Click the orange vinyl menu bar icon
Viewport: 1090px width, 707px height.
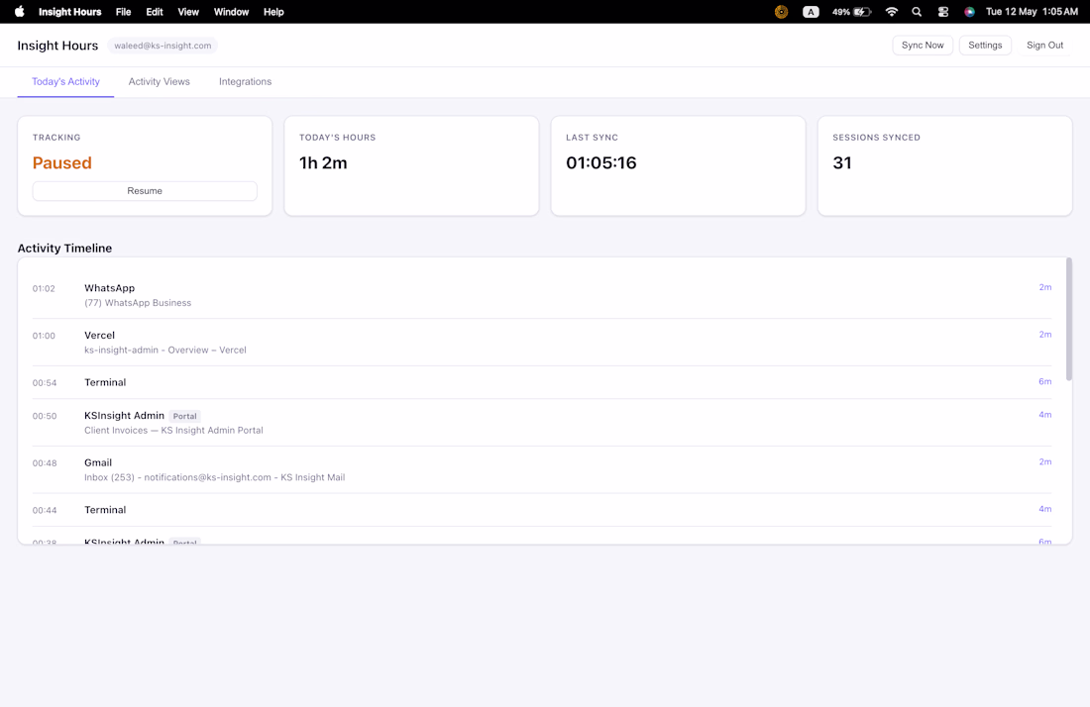click(782, 12)
